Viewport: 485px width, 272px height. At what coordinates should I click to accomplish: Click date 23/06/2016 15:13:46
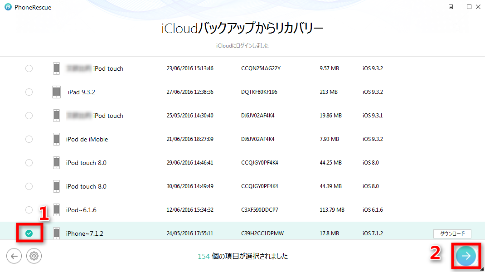(190, 68)
